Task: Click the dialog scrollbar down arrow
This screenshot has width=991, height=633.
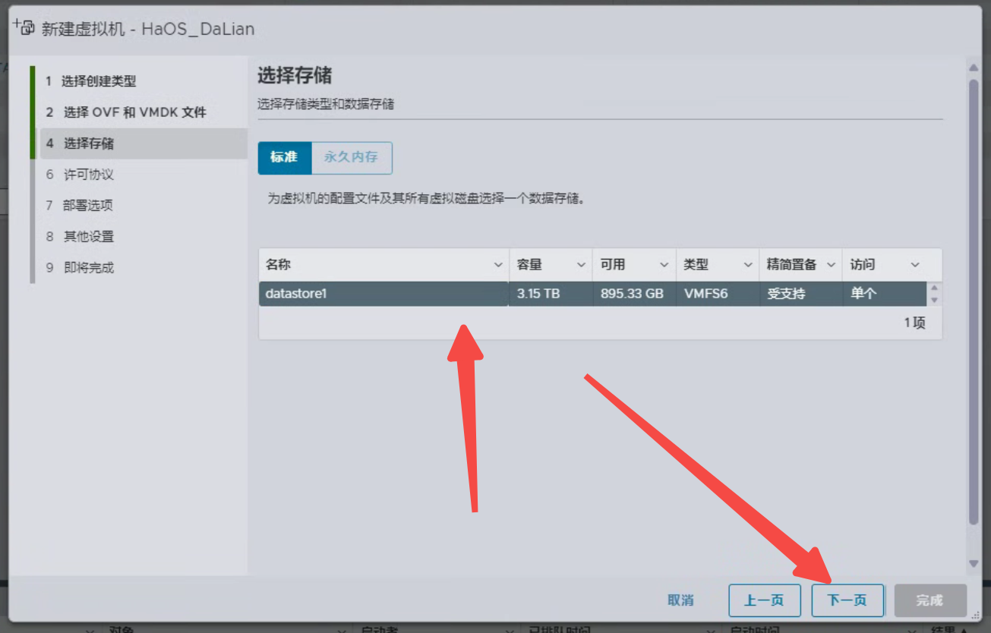Action: point(974,564)
